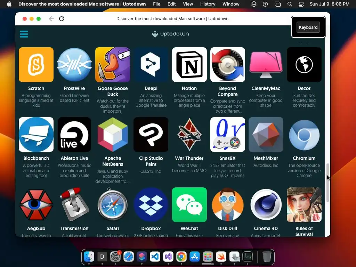356x267 pixels.
Task: Open the Apache NetBeans cube icon
Action: tap(113, 135)
